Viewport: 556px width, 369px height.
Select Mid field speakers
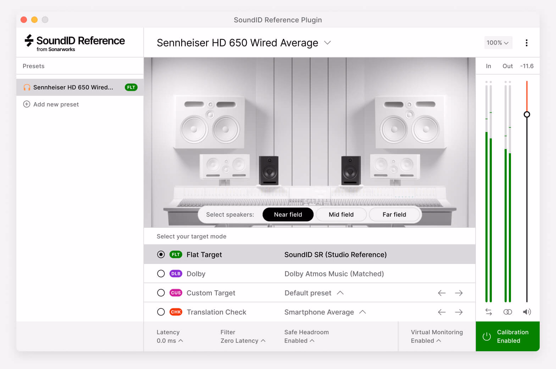click(341, 214)
